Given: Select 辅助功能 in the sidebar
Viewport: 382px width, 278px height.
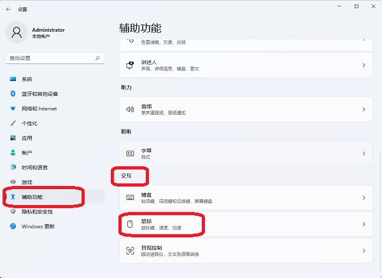Looking at the screenshot, I should 32,197.
